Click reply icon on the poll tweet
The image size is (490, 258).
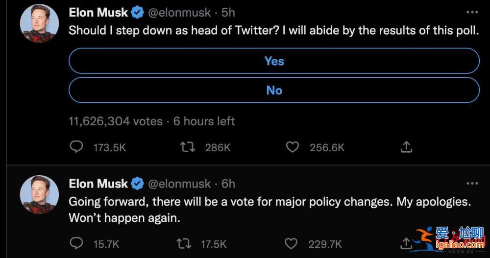[x=76, y=147]
